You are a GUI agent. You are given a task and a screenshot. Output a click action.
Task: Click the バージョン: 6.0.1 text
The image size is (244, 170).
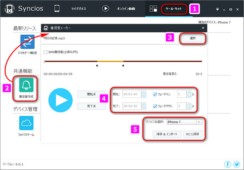point(13,164)
